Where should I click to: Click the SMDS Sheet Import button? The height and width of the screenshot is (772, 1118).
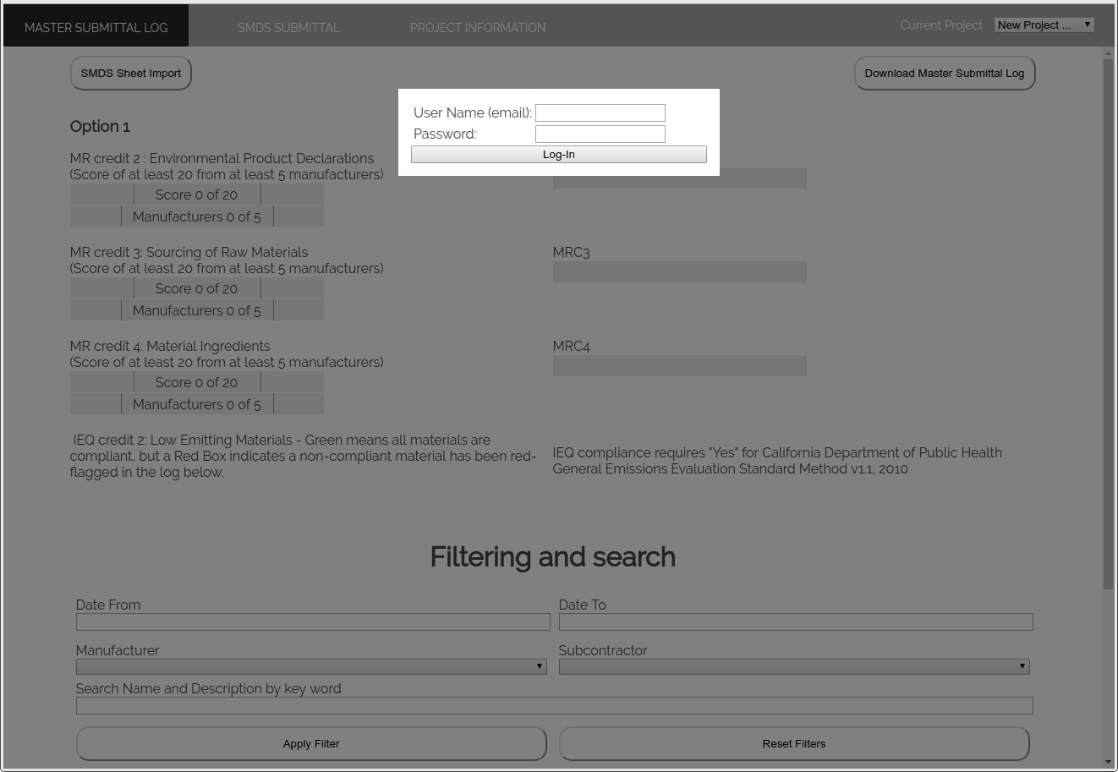click(131, 74)
